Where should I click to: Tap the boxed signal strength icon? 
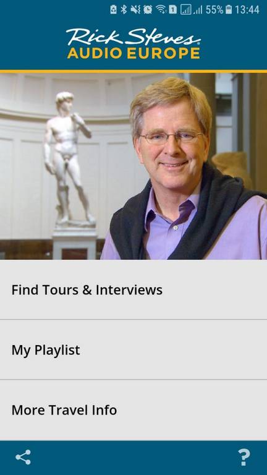[x=186, y=10]
